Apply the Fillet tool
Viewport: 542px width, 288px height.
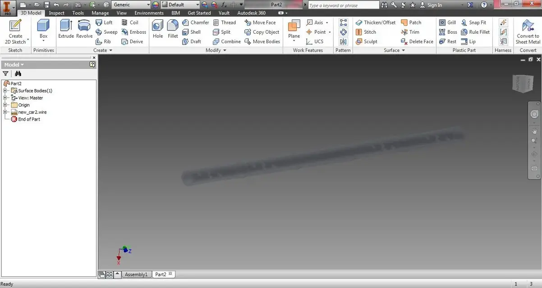[x=173, y=29]
